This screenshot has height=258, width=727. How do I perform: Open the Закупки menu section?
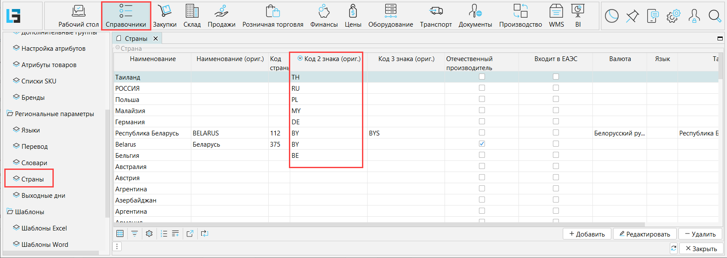point(165,16)
